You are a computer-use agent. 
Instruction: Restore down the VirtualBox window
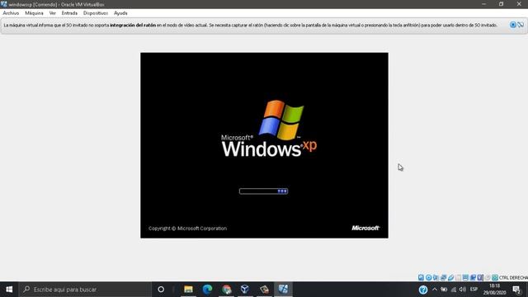click(501, 4)
